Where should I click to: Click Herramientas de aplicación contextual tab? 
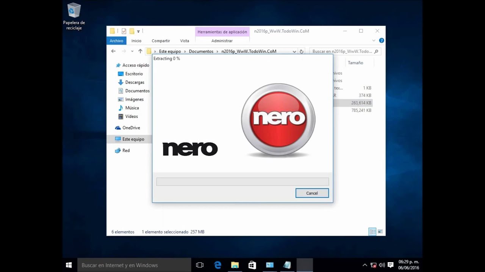pos(222,32)
